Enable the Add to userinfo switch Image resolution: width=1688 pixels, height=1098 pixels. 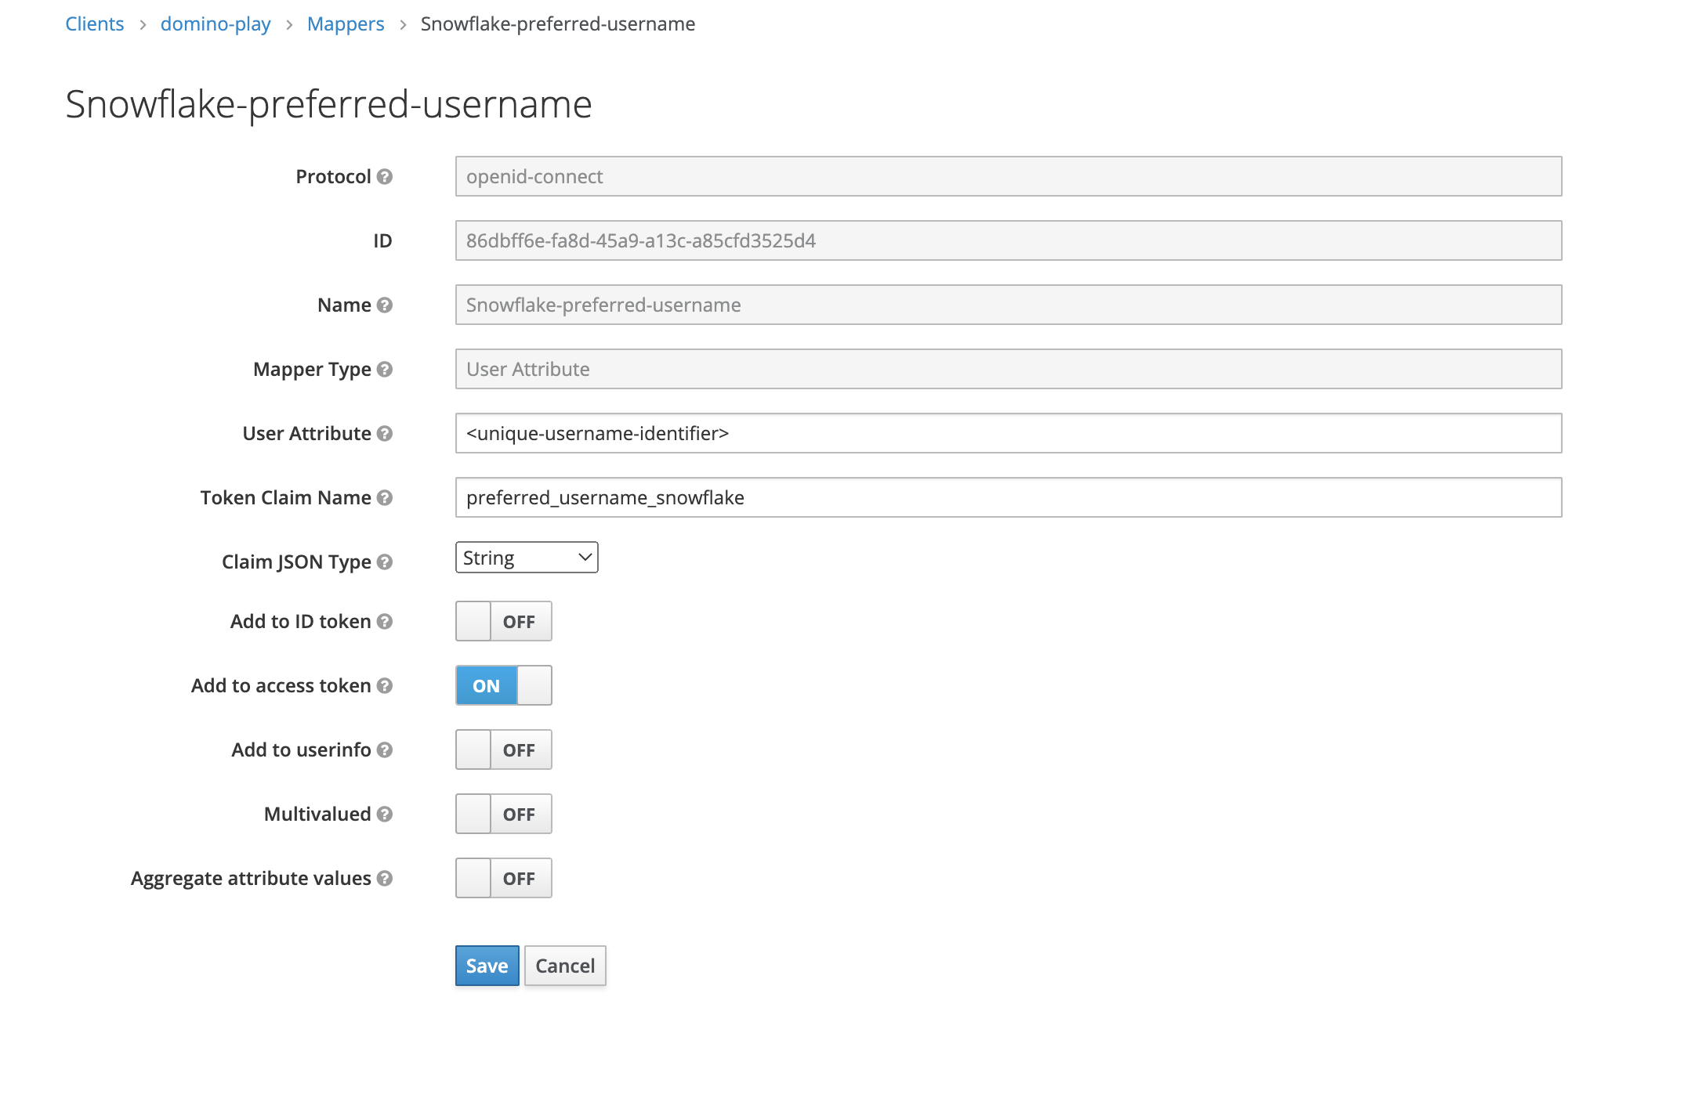coord(504,749)
